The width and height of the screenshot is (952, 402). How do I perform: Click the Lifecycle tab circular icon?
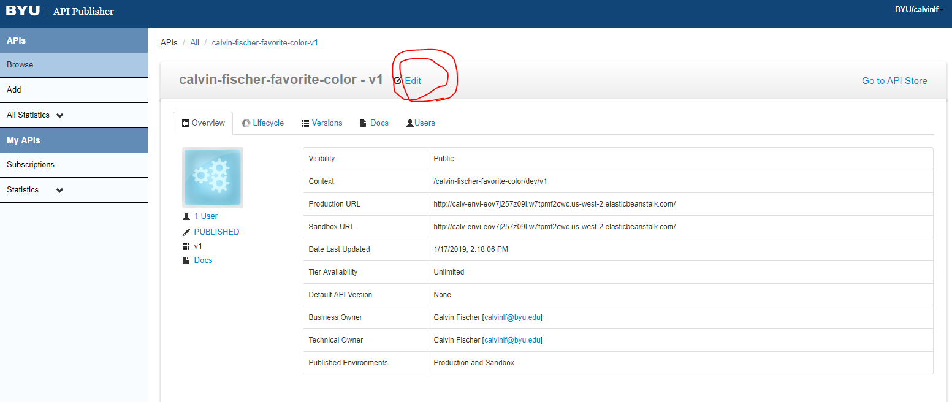[x=246, y=123]
